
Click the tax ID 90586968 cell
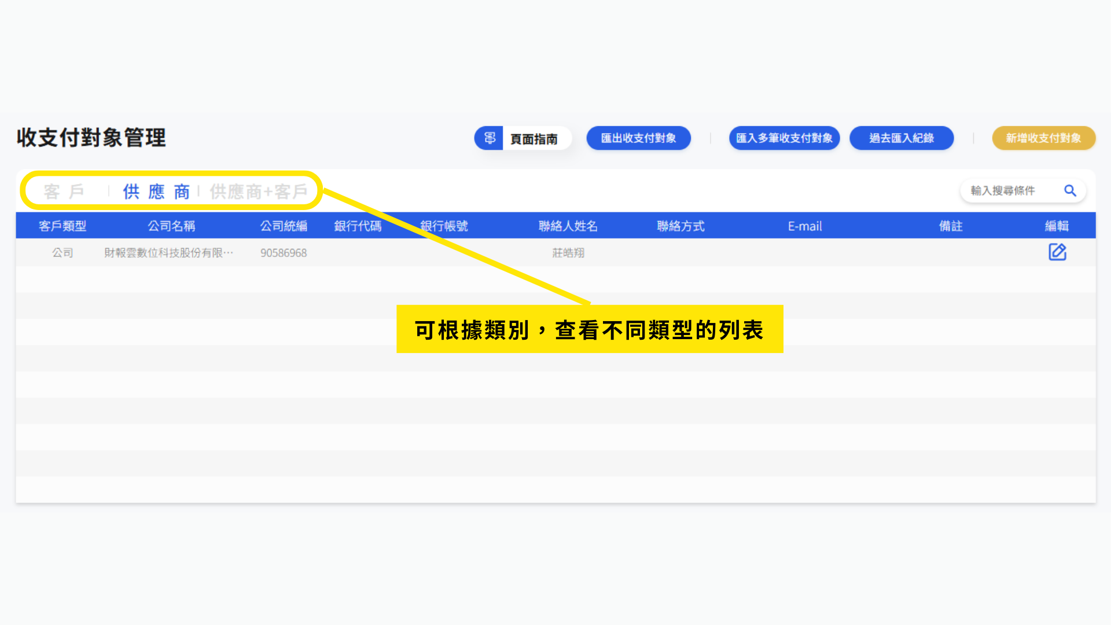284,253
